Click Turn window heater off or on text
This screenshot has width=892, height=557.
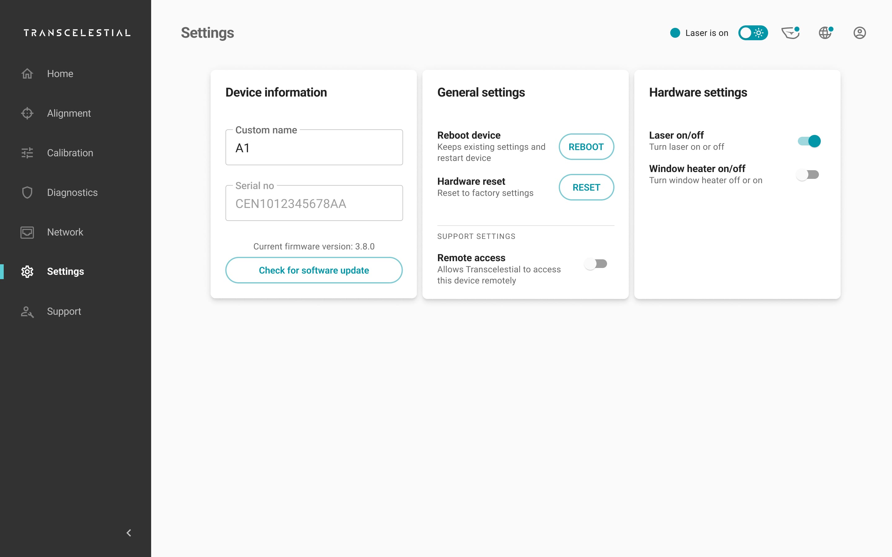pyautogui.click(x=706, y=180)
